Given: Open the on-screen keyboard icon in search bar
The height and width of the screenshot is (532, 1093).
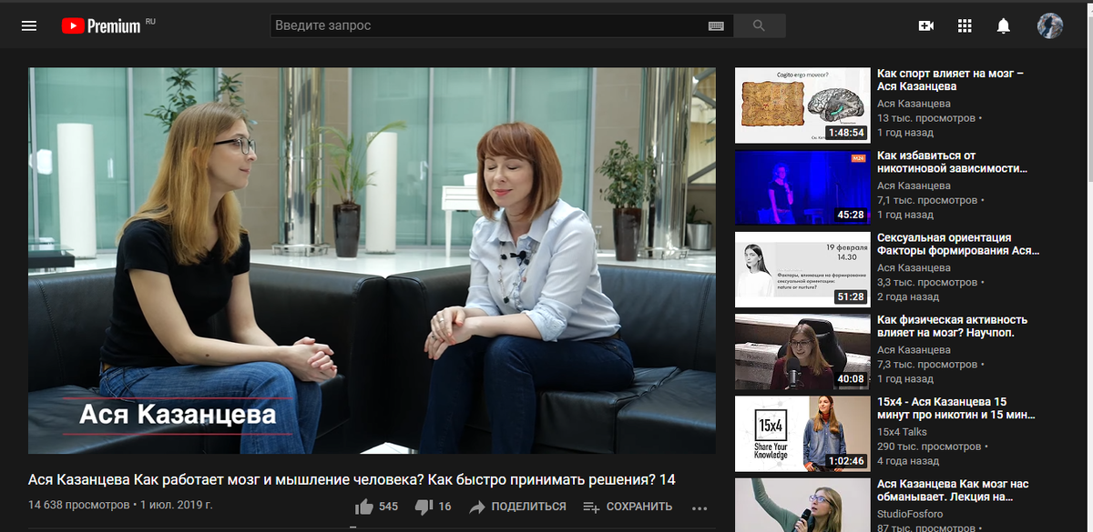Looking at the screenshot, I should point(716,25).
